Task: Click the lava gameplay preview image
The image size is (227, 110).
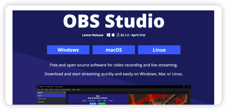Action: pos(158,100)
